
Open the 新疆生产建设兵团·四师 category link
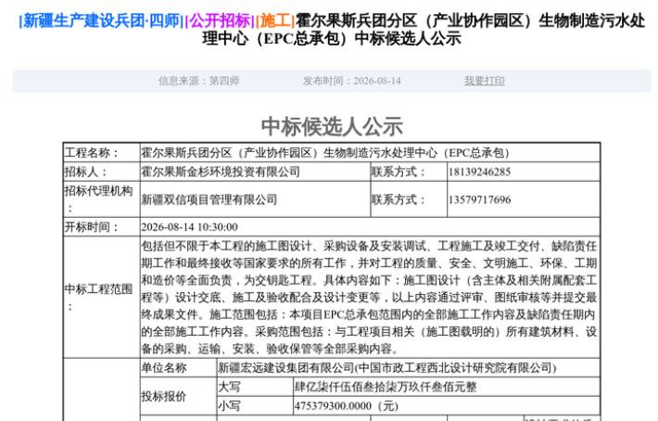coord(101,20)
